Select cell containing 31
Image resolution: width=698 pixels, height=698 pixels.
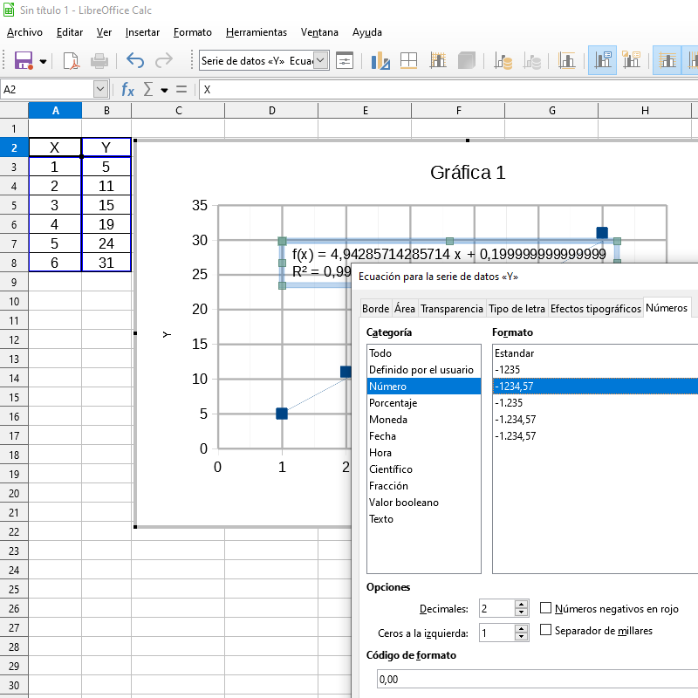click(106, 263)
